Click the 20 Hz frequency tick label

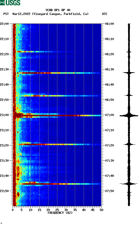point(48,210)
